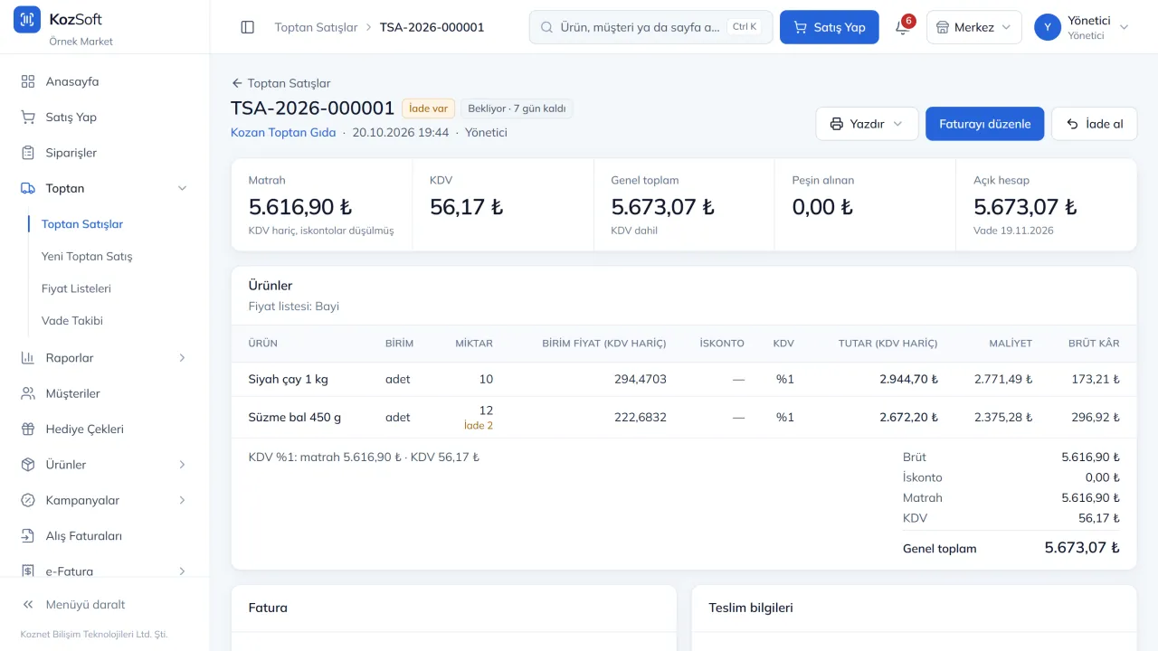Click the Alış Faturaları document icon
1158x651 pixels.
click(x=28, y=536)
